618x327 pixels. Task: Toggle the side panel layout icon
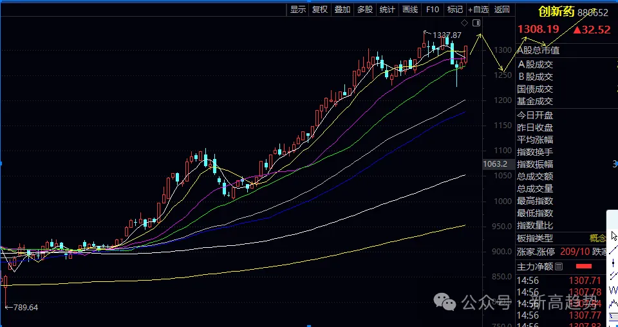[x=476, y=23]
